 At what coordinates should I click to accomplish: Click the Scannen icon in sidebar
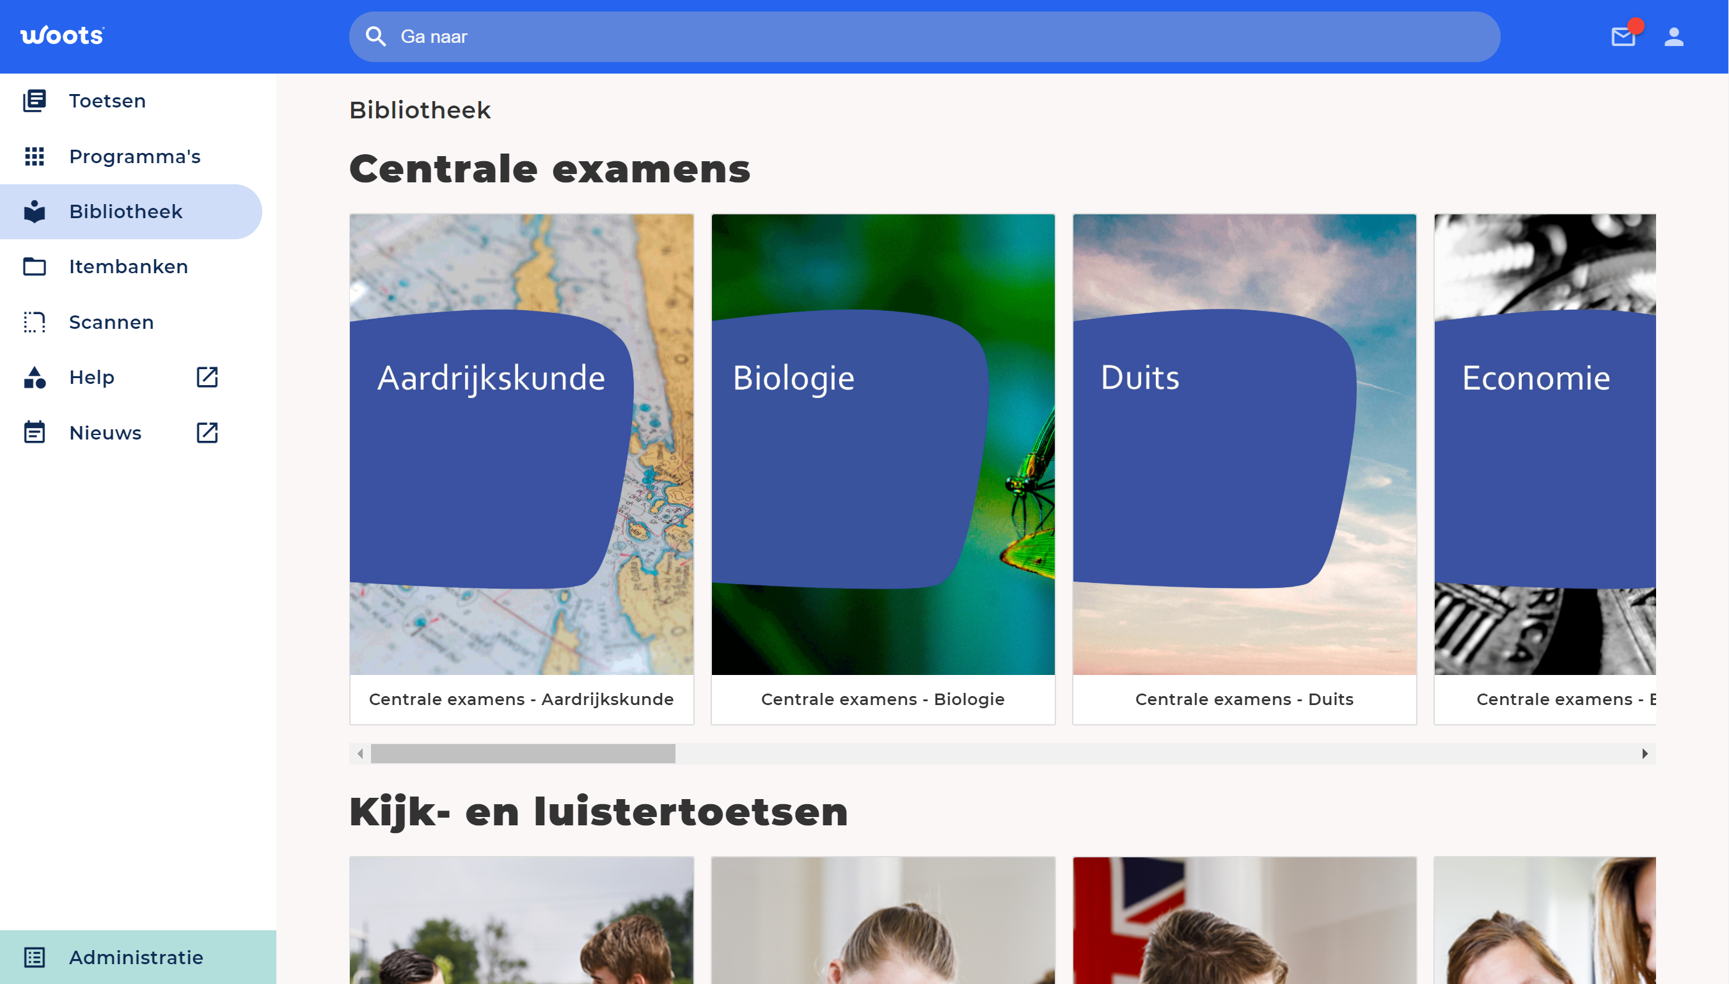click(35, 322)
